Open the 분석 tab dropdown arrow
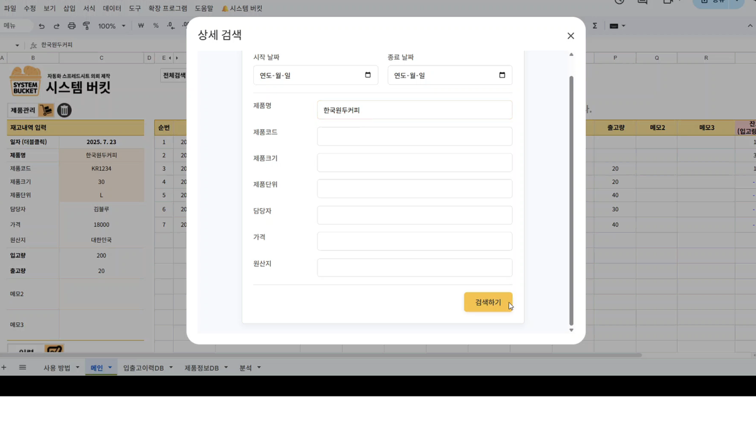Viewport: 756px width, 425px height. tap(258, 367)
